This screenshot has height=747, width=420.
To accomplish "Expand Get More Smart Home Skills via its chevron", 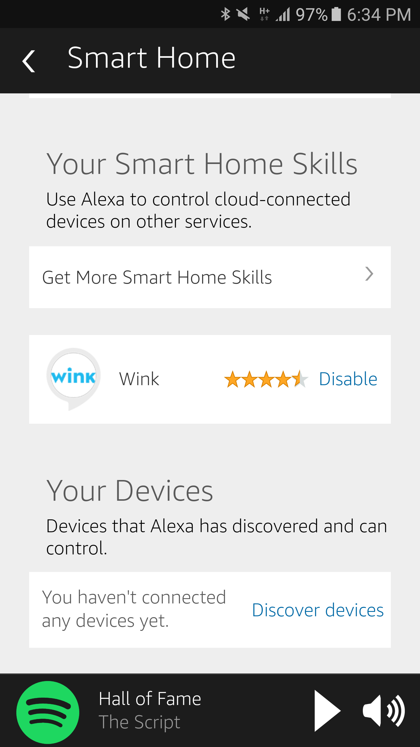I will click(x=370, y=274).
